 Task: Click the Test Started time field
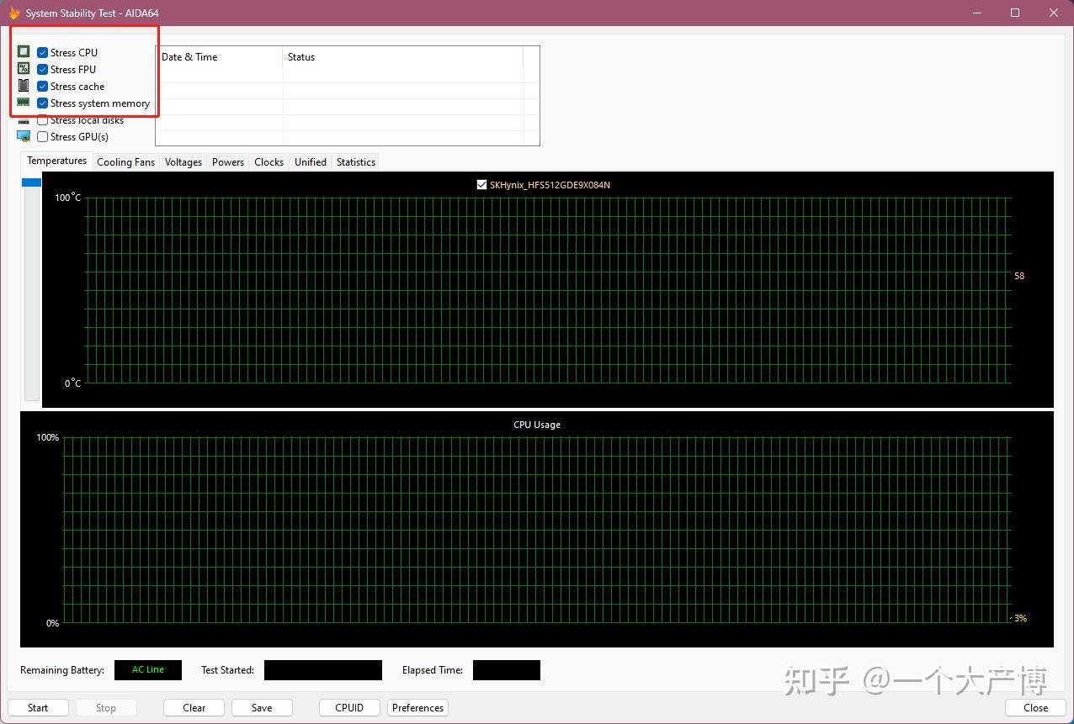coord(323,669)
